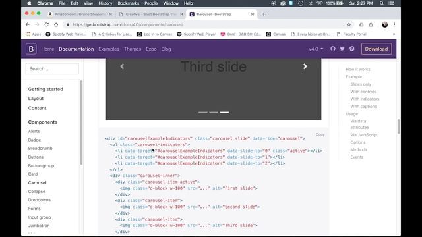Screen dimensions: 422x237
Task: Open Breadcrumb component page
Action: [x=40, y=148]
